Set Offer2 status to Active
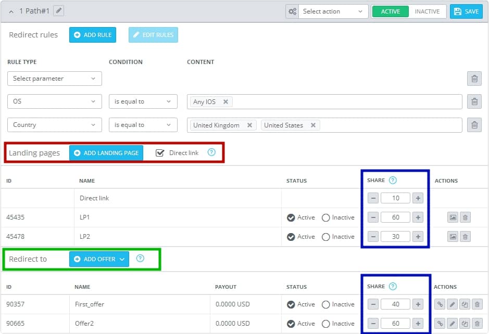This screenshot has height=334, width=489. click(x=291, y=324)
